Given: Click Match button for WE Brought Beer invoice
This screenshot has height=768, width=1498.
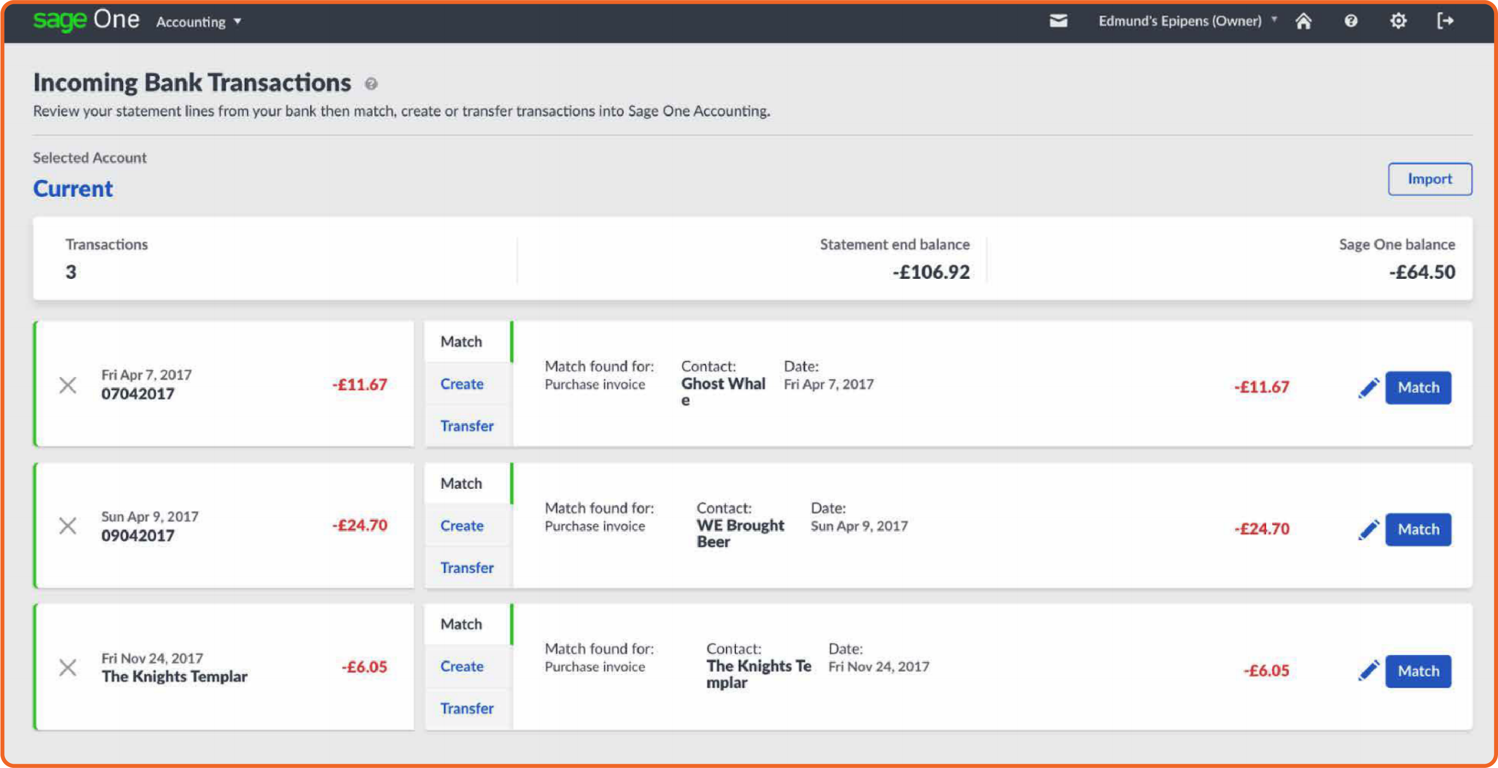Looking at the screenshot, I should click(x=1418, y=530).
